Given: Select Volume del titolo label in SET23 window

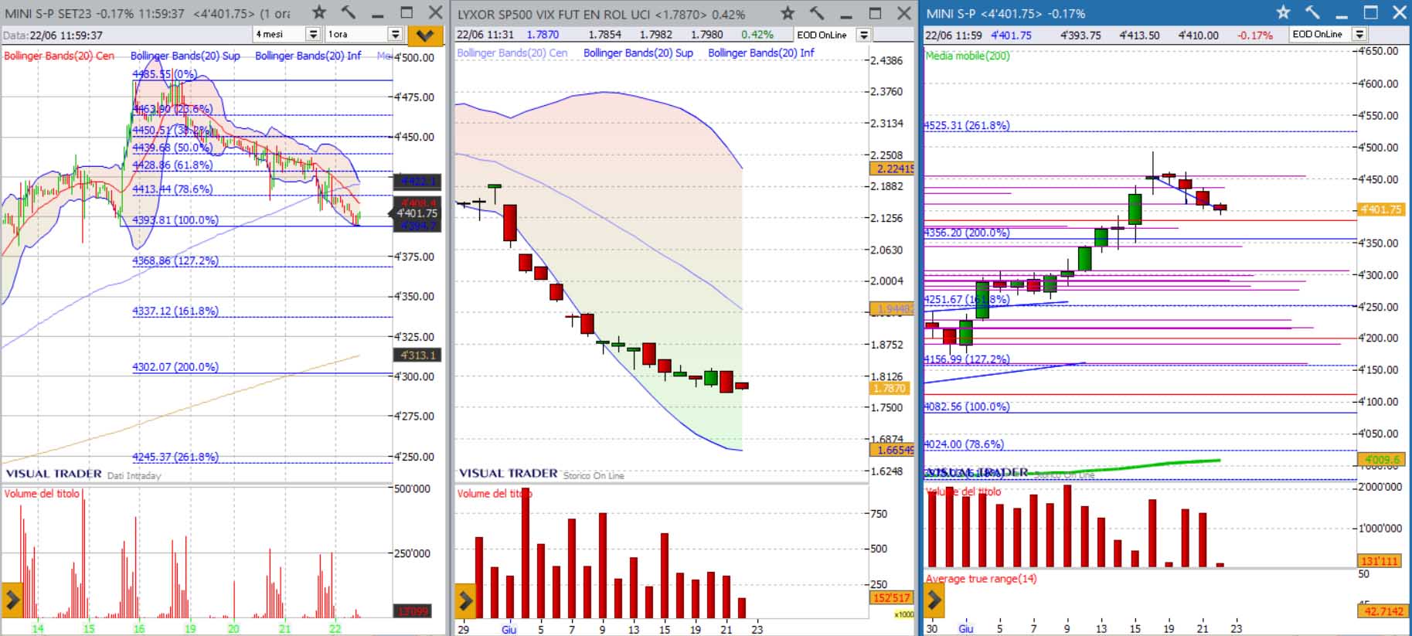Looking at the screenshot, I should pyautogui.click(x=42, y=493).
